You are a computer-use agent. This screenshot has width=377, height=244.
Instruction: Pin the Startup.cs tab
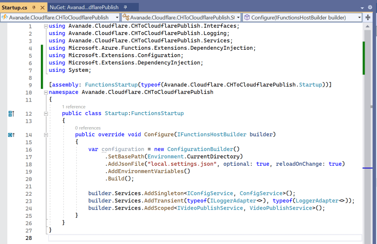tap(34, 7)
